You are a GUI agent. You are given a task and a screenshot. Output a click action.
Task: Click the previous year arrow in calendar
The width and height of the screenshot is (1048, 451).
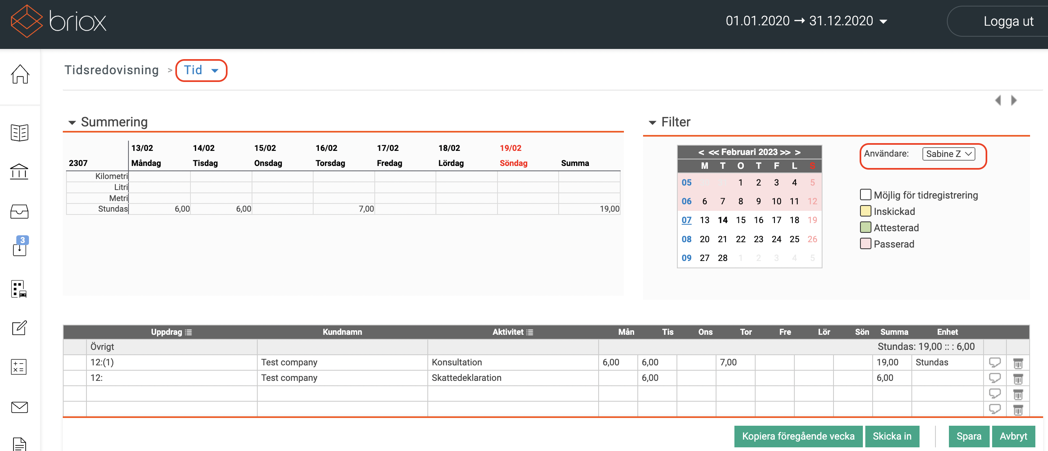point(701,153)
